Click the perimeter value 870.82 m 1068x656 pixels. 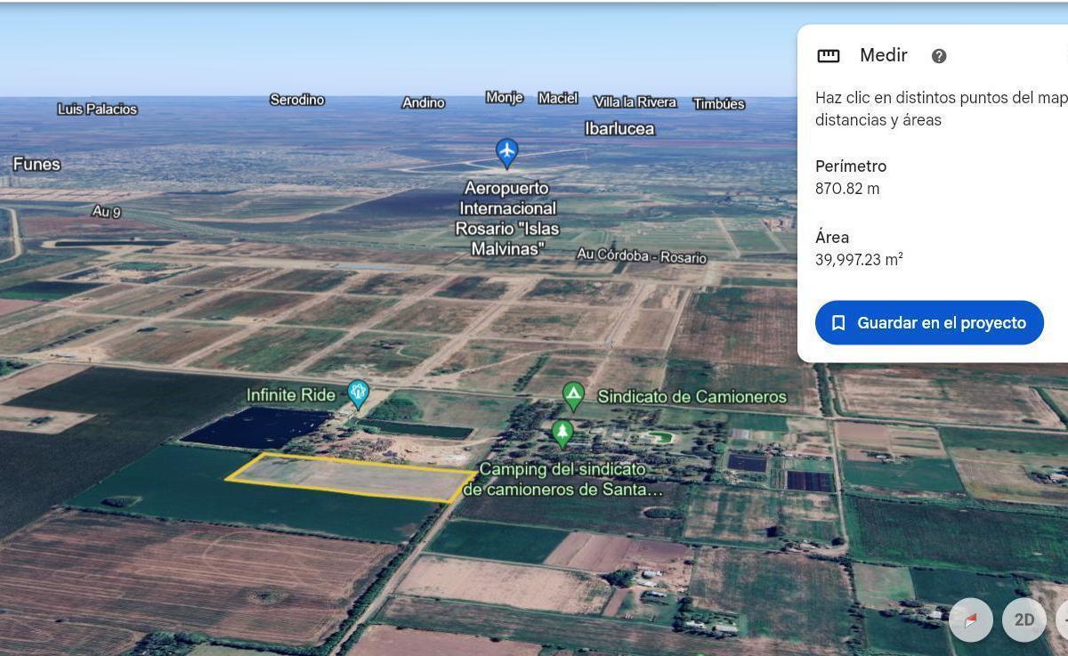click(847, 189)
